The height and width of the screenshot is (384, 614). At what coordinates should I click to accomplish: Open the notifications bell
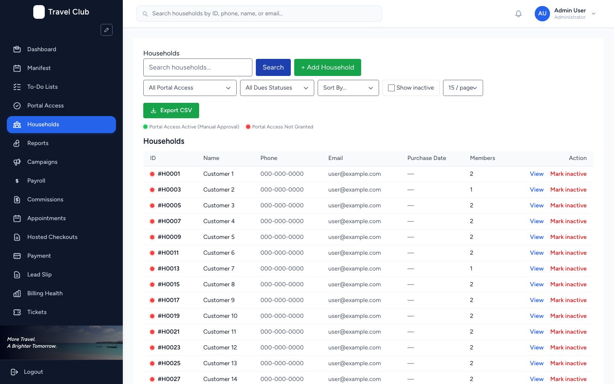pos(518,14)
